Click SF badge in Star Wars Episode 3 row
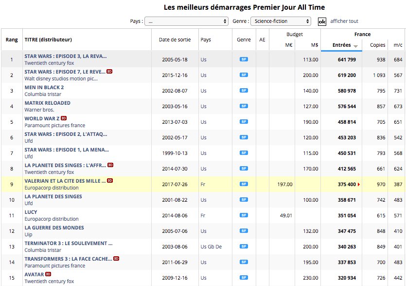The height and width of the screenshot is (286, 406). click(x=244, y=59)
